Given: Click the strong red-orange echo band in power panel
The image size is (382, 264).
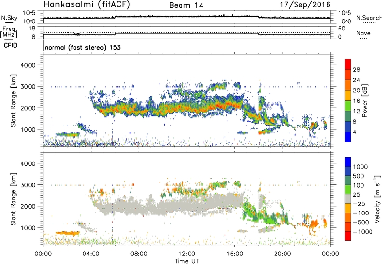Looking at the screenshot, I should pos(170,109).
